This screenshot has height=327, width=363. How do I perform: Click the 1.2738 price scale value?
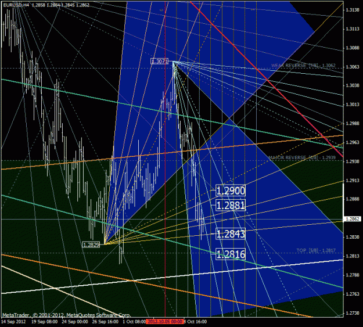click(x=353, y=313)
